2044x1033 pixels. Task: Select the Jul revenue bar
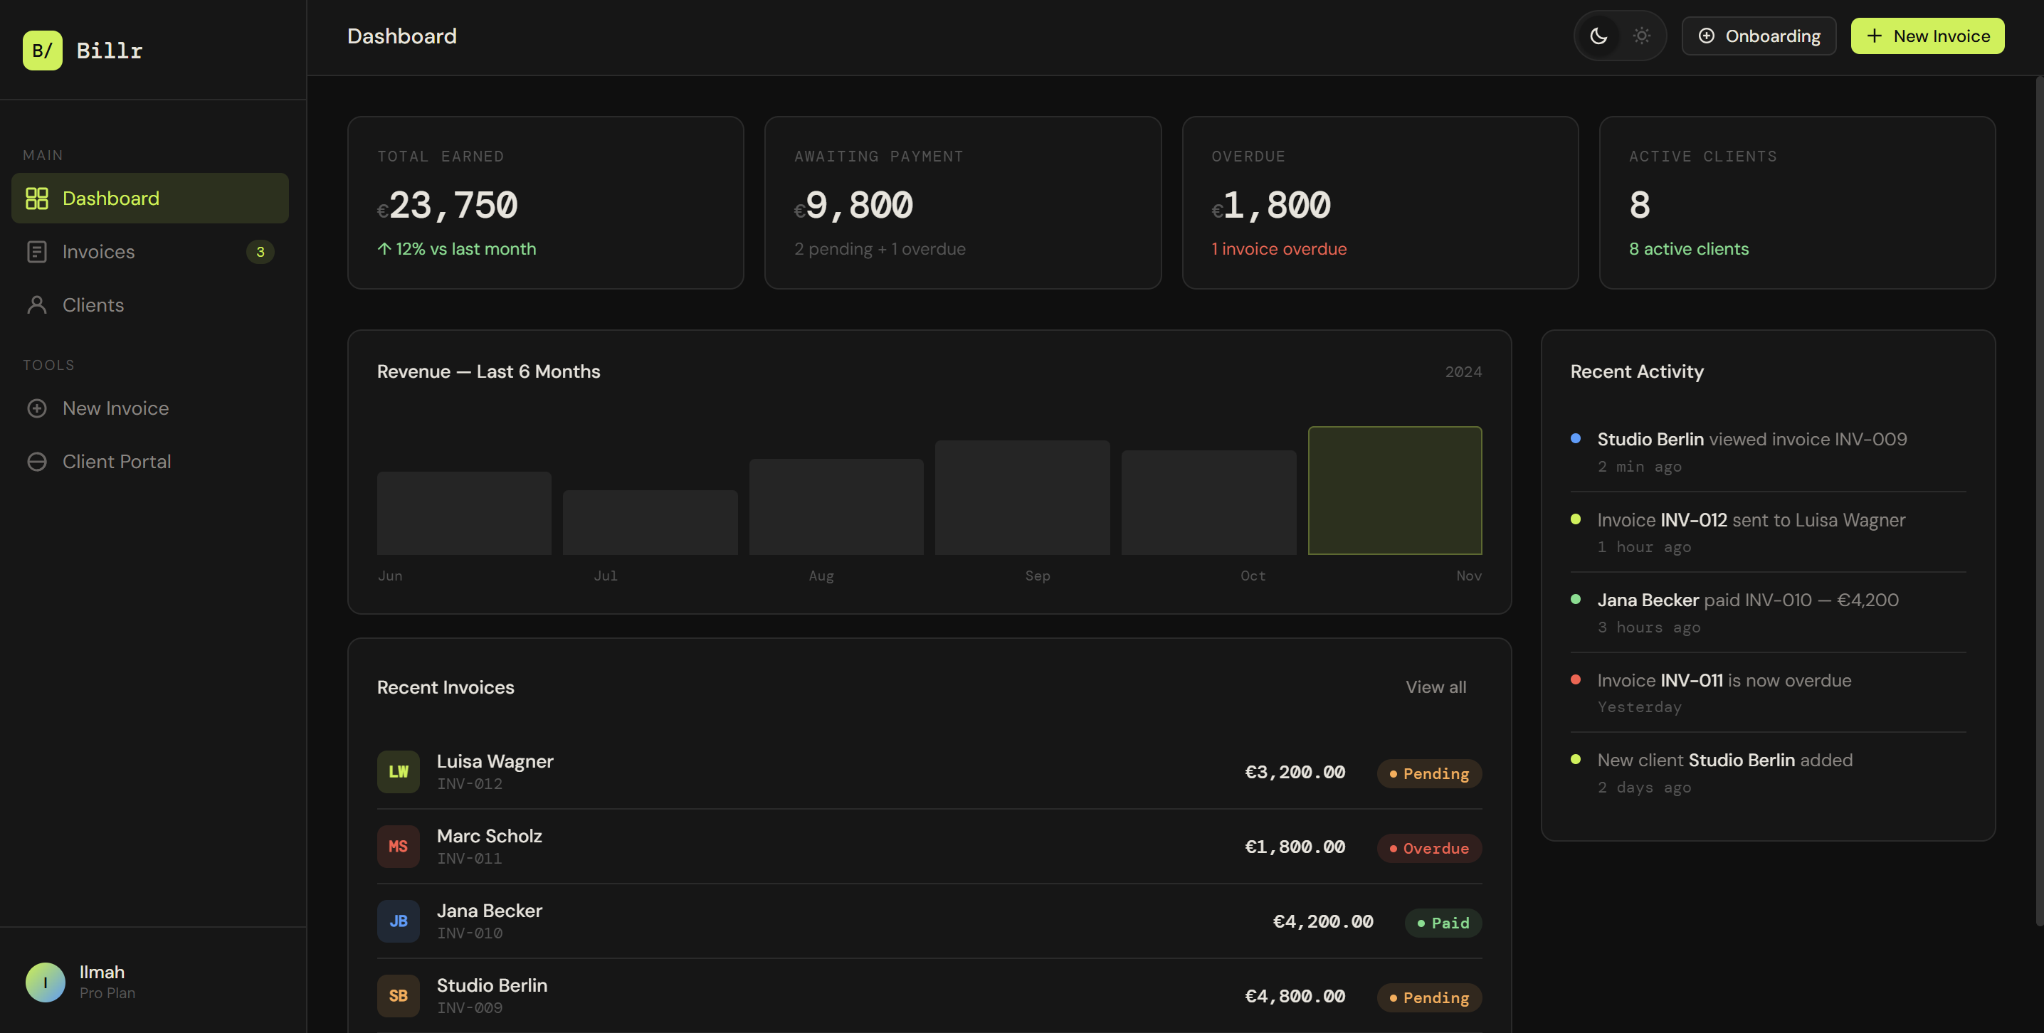click(650, 522)
